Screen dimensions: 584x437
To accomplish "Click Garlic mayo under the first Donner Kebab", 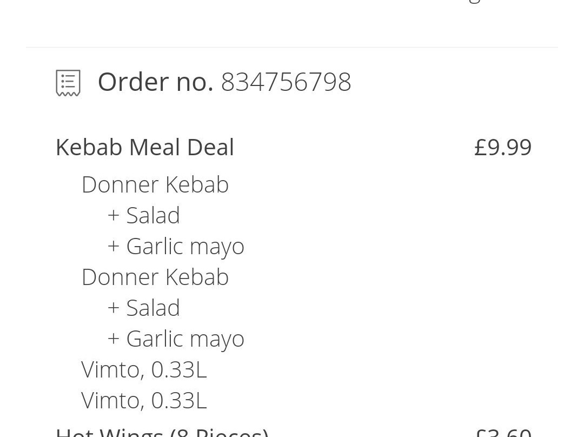I will [x=185, y=247].
